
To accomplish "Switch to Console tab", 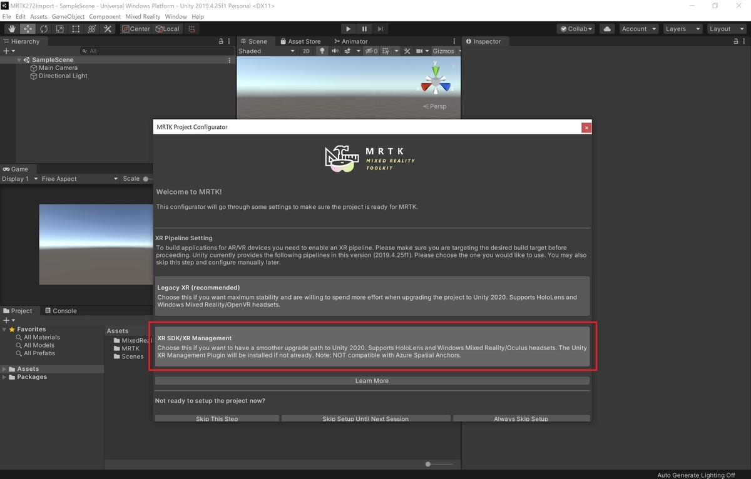I will 60,311.
